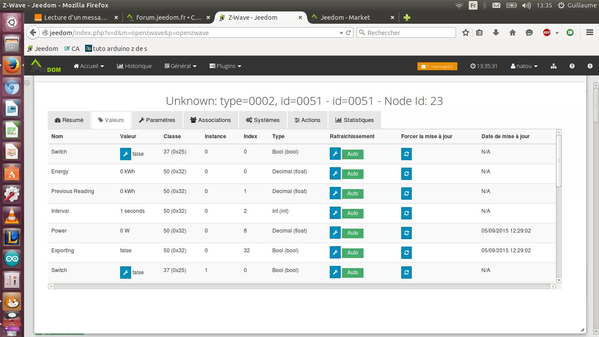Open the network hierarchy icon in navbar

pos(553,66)
